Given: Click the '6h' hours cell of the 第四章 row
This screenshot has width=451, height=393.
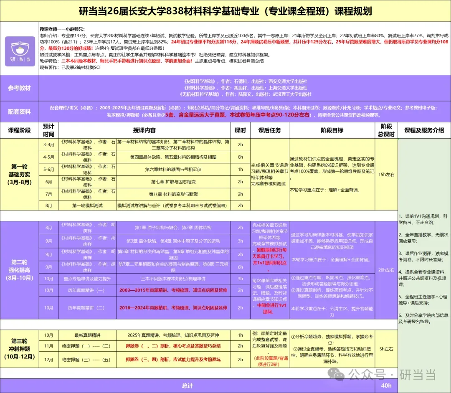Looking at the screenshot, I should click(x=240, y=157).
